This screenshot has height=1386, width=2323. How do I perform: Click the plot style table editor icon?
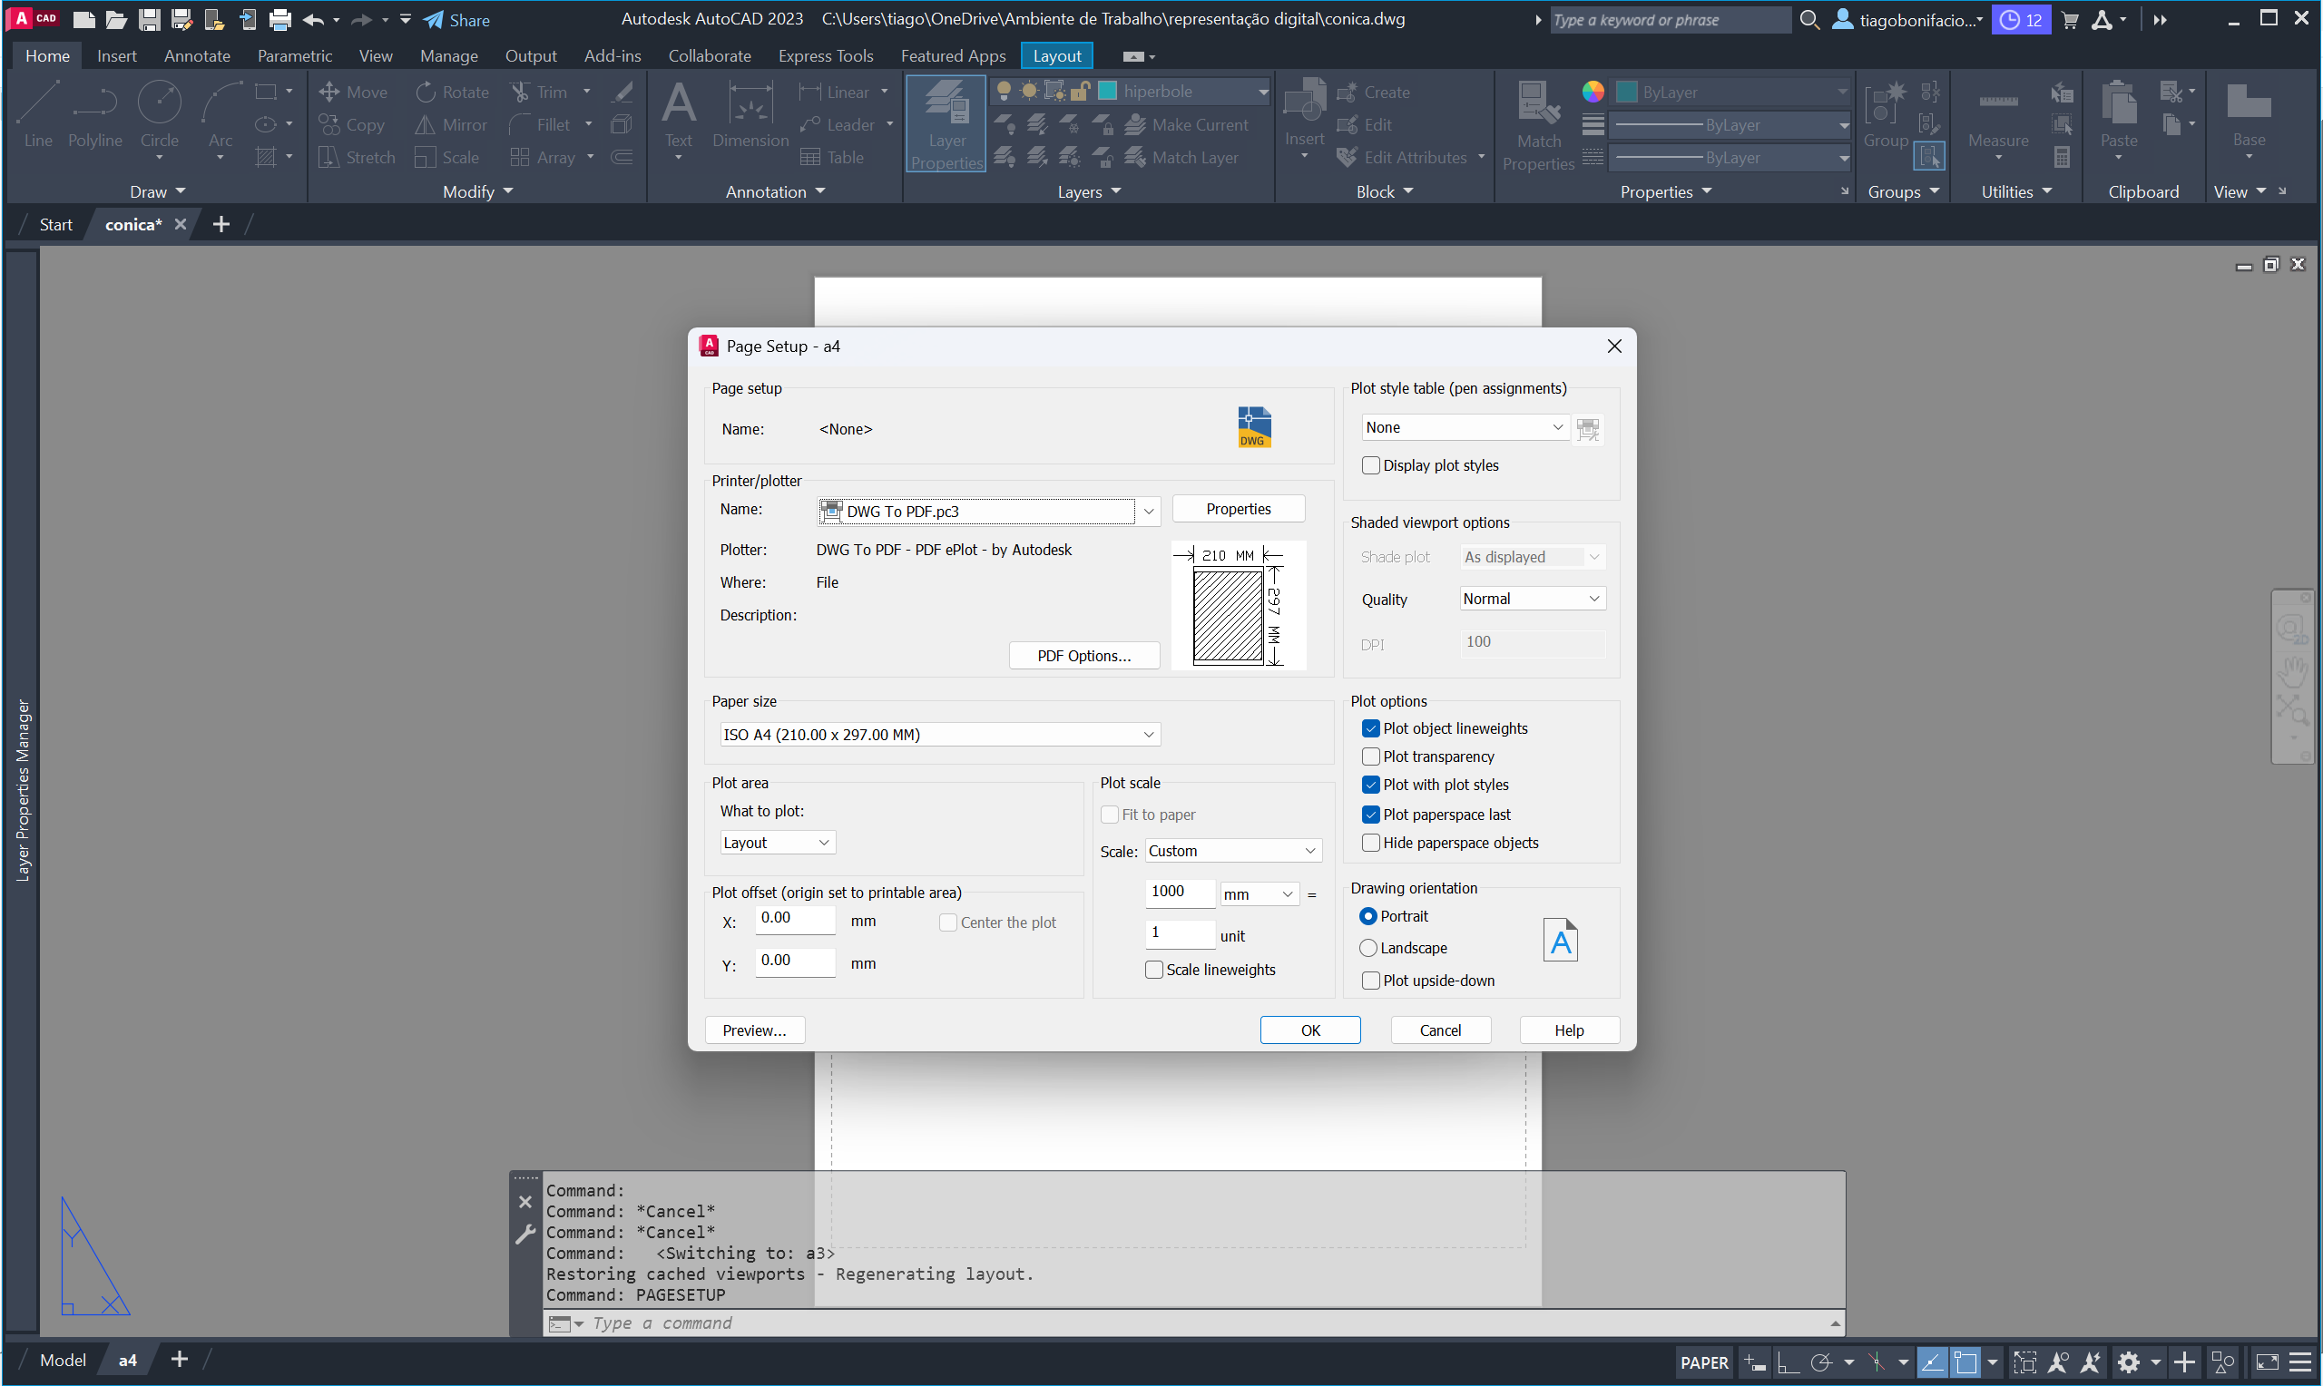pyautogui.click(x=1587, y=429)
